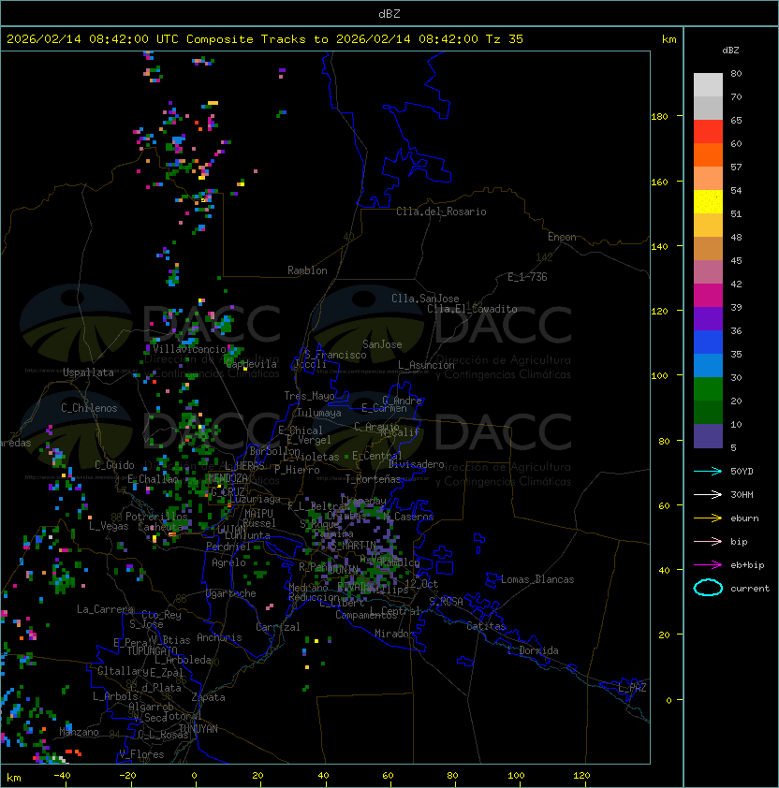779x788 pixels.
Task: Click the 'Lomas_Blancas' map label
Action: [x=537, y=579]
